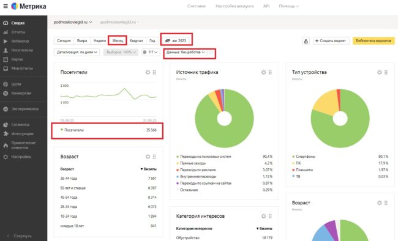Open Сегменты in the sidebar
The image size is (398, 241).
[x=20, y=125]
